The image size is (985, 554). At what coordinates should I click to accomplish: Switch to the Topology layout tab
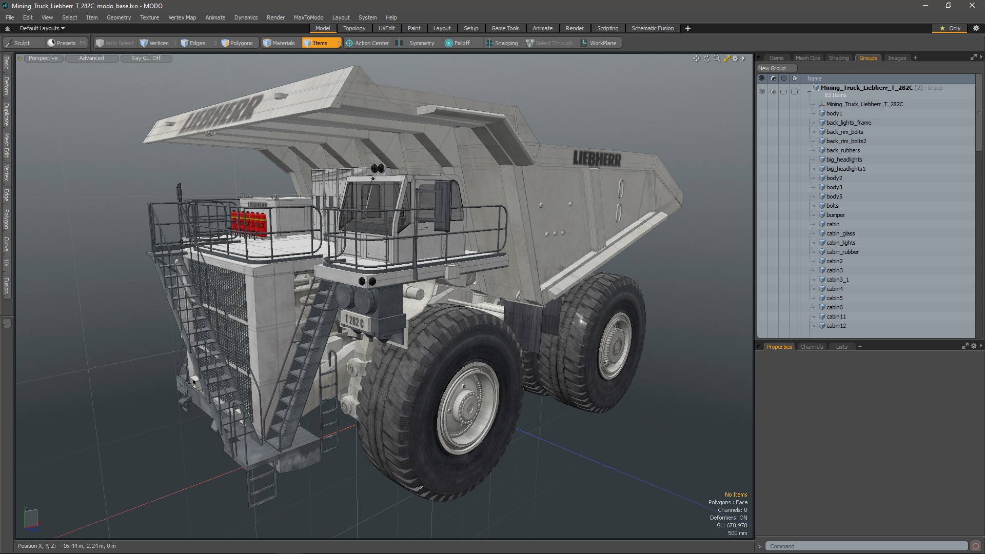pyautogui.click(x=354, y=28)
